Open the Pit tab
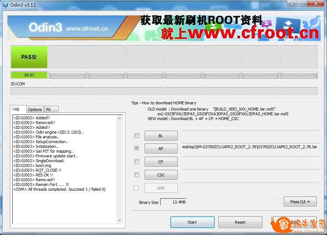327x235 pixels. tap(51, 109)
